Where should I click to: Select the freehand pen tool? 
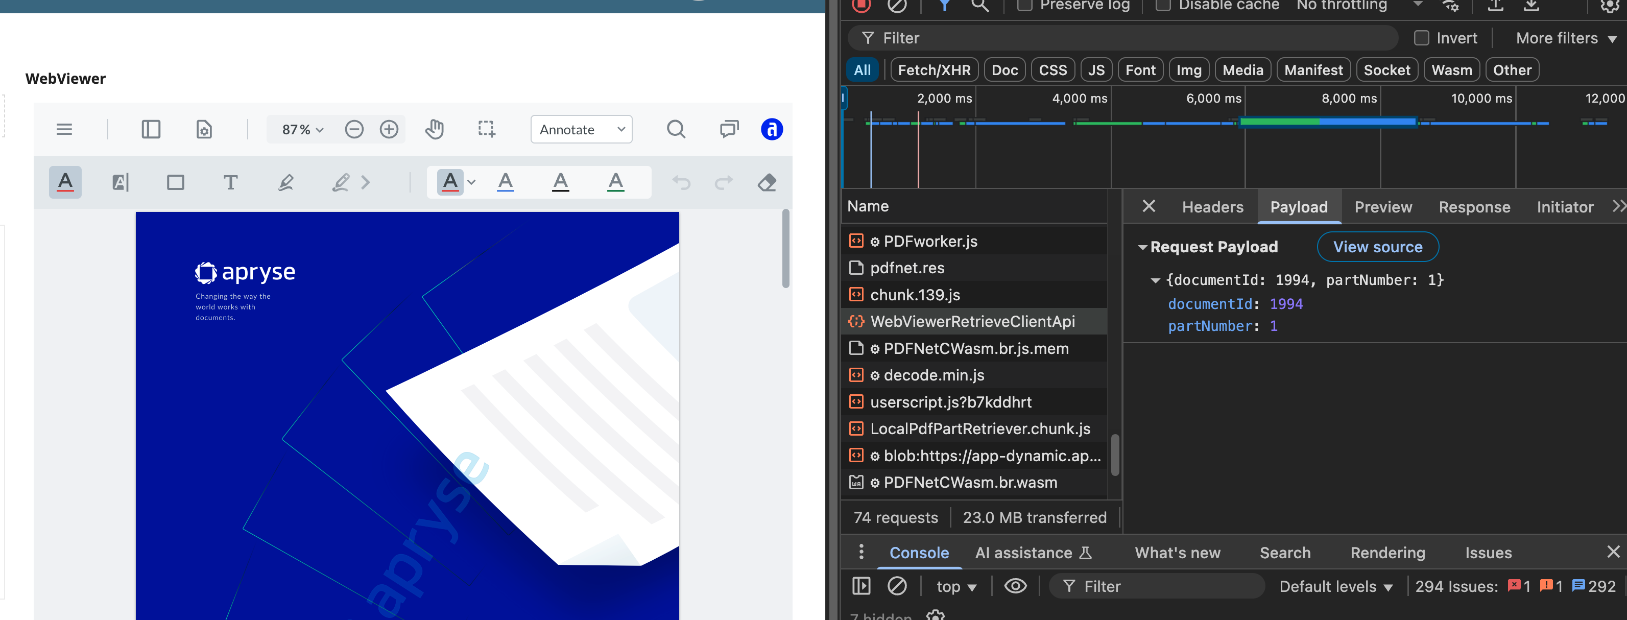(285, 182)
